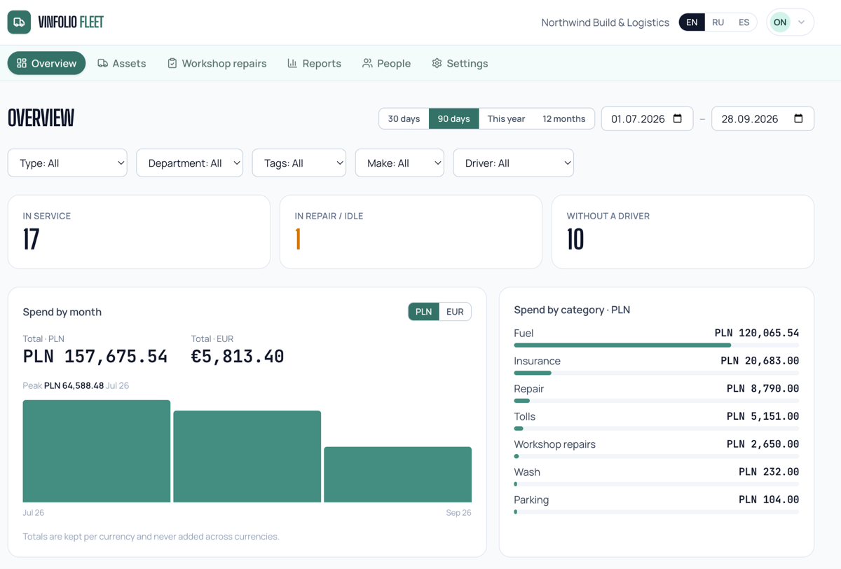
Task: Open the Driver: All dropdown
Action: coord(513,163)
